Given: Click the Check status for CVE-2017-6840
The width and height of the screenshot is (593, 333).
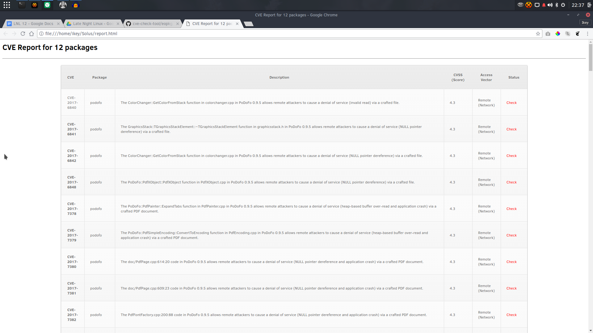Looking at the screenshot, I should coord(511,103).
